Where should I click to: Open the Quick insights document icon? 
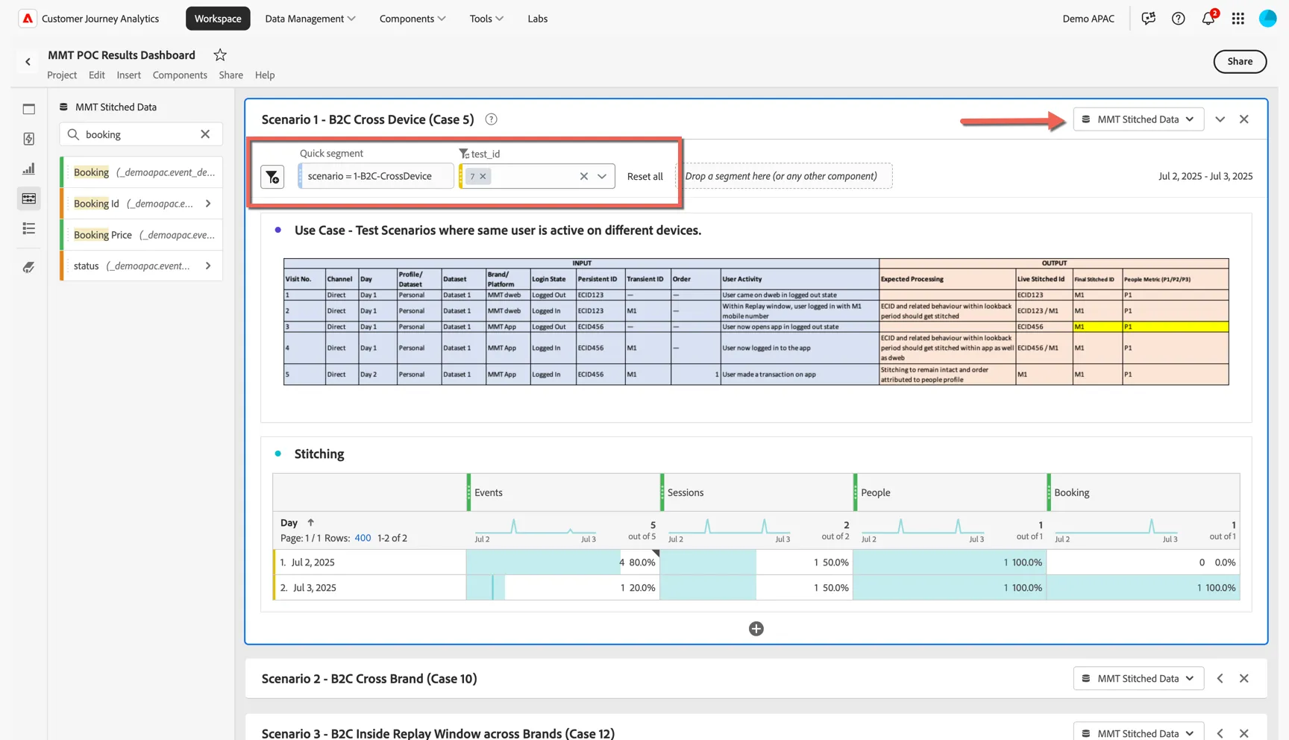(x=29, y=139)
